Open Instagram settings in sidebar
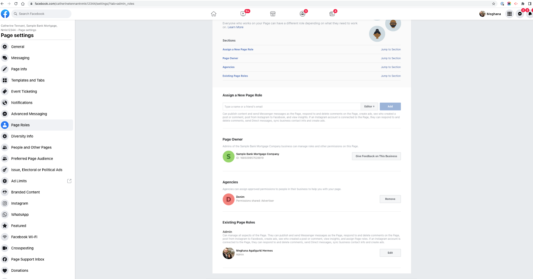 (x=20, y=203)
